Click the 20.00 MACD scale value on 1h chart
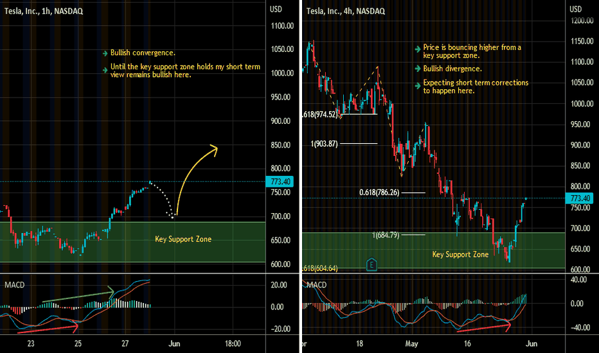Viewport: 599px width, 353px height. point(279,285)
